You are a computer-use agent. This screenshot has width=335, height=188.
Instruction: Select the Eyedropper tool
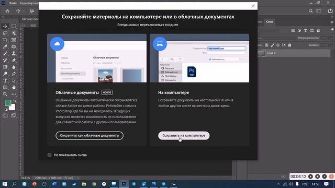point(5,46)
